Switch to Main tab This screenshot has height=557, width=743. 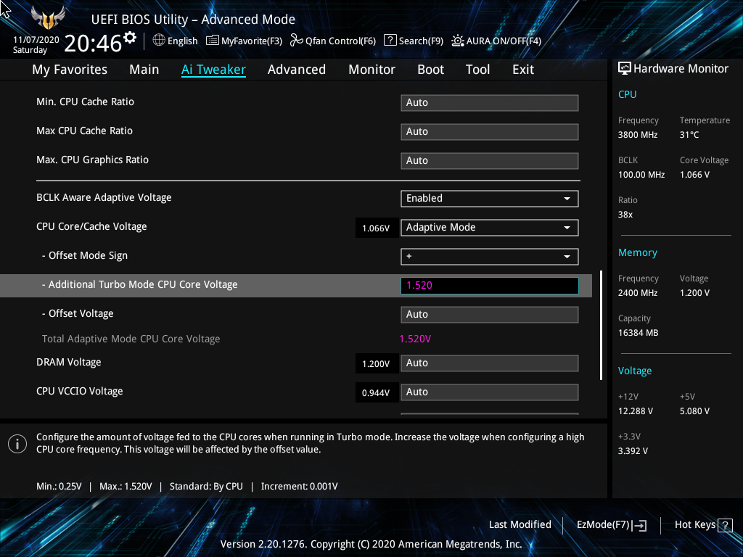(144, 70)
